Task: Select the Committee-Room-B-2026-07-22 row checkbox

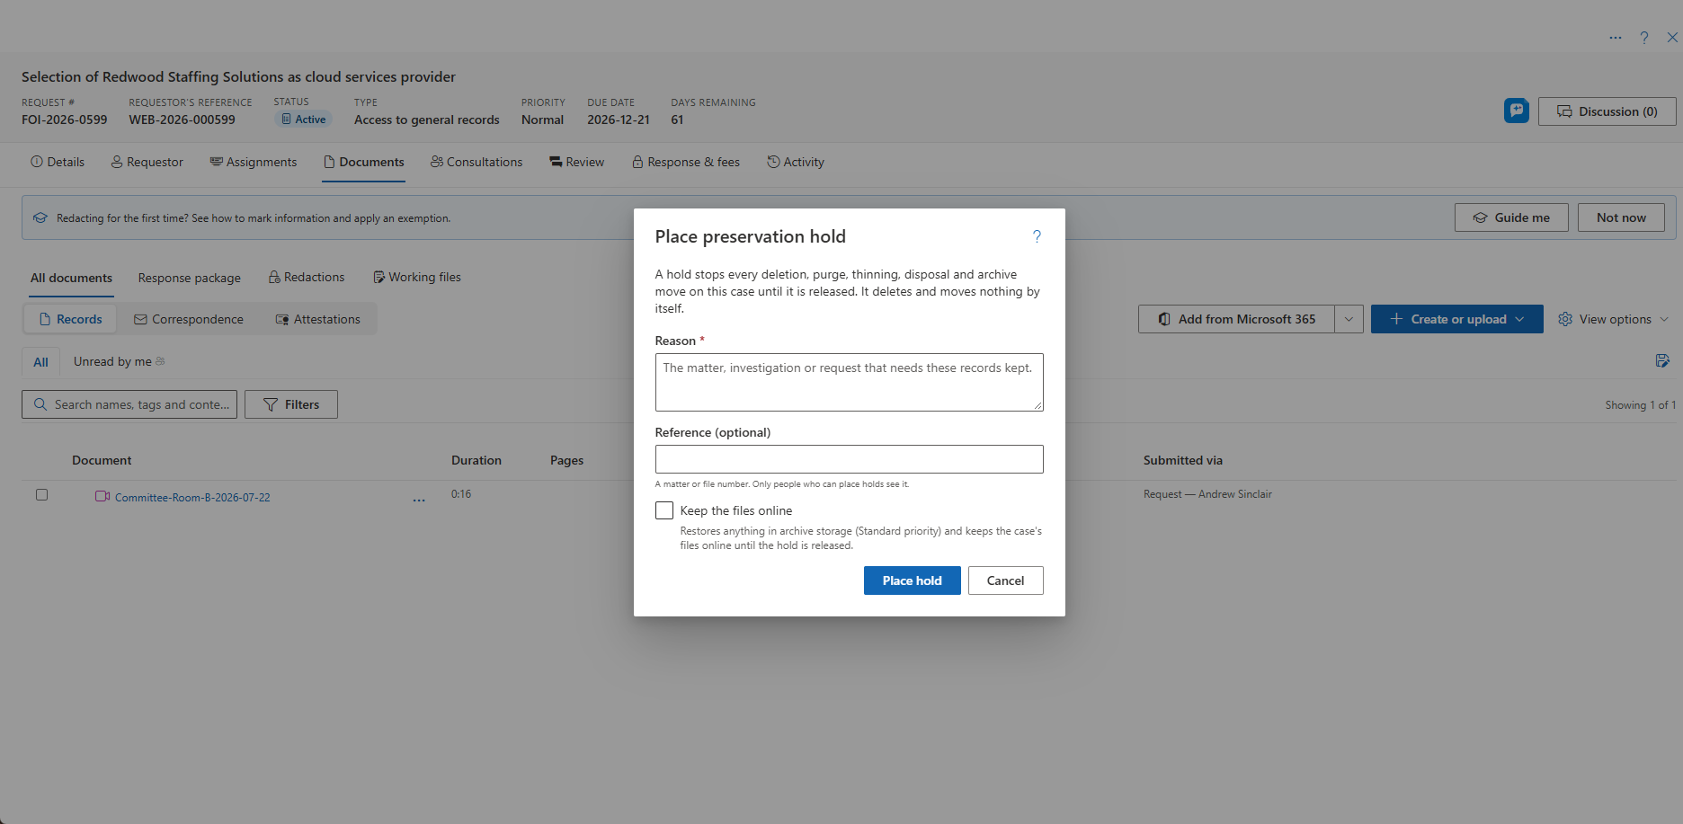Action: coord(41,494)
